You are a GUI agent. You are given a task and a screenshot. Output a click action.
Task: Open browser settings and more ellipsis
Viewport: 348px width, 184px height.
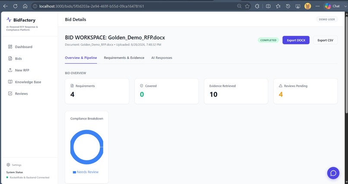coord(318,6)
